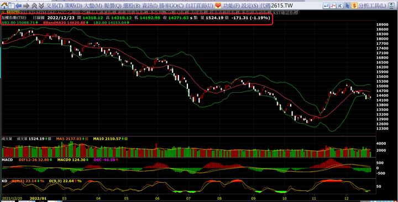Viewport: 398px width, 202px height.
Task: Open the 自訂頁面(U) menu
Action: tap(199, 6)
